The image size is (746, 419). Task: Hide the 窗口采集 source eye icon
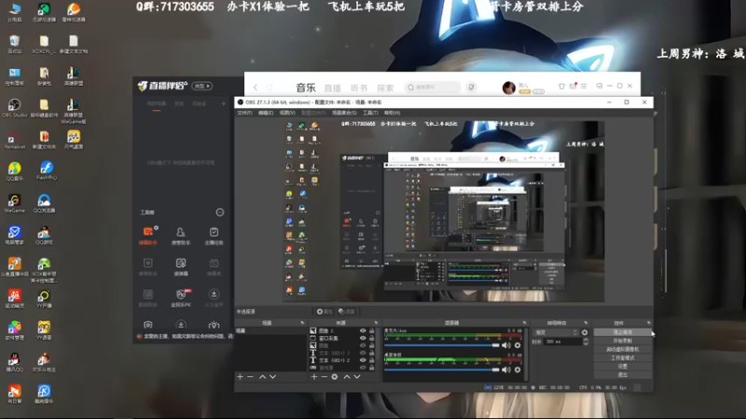363,338
